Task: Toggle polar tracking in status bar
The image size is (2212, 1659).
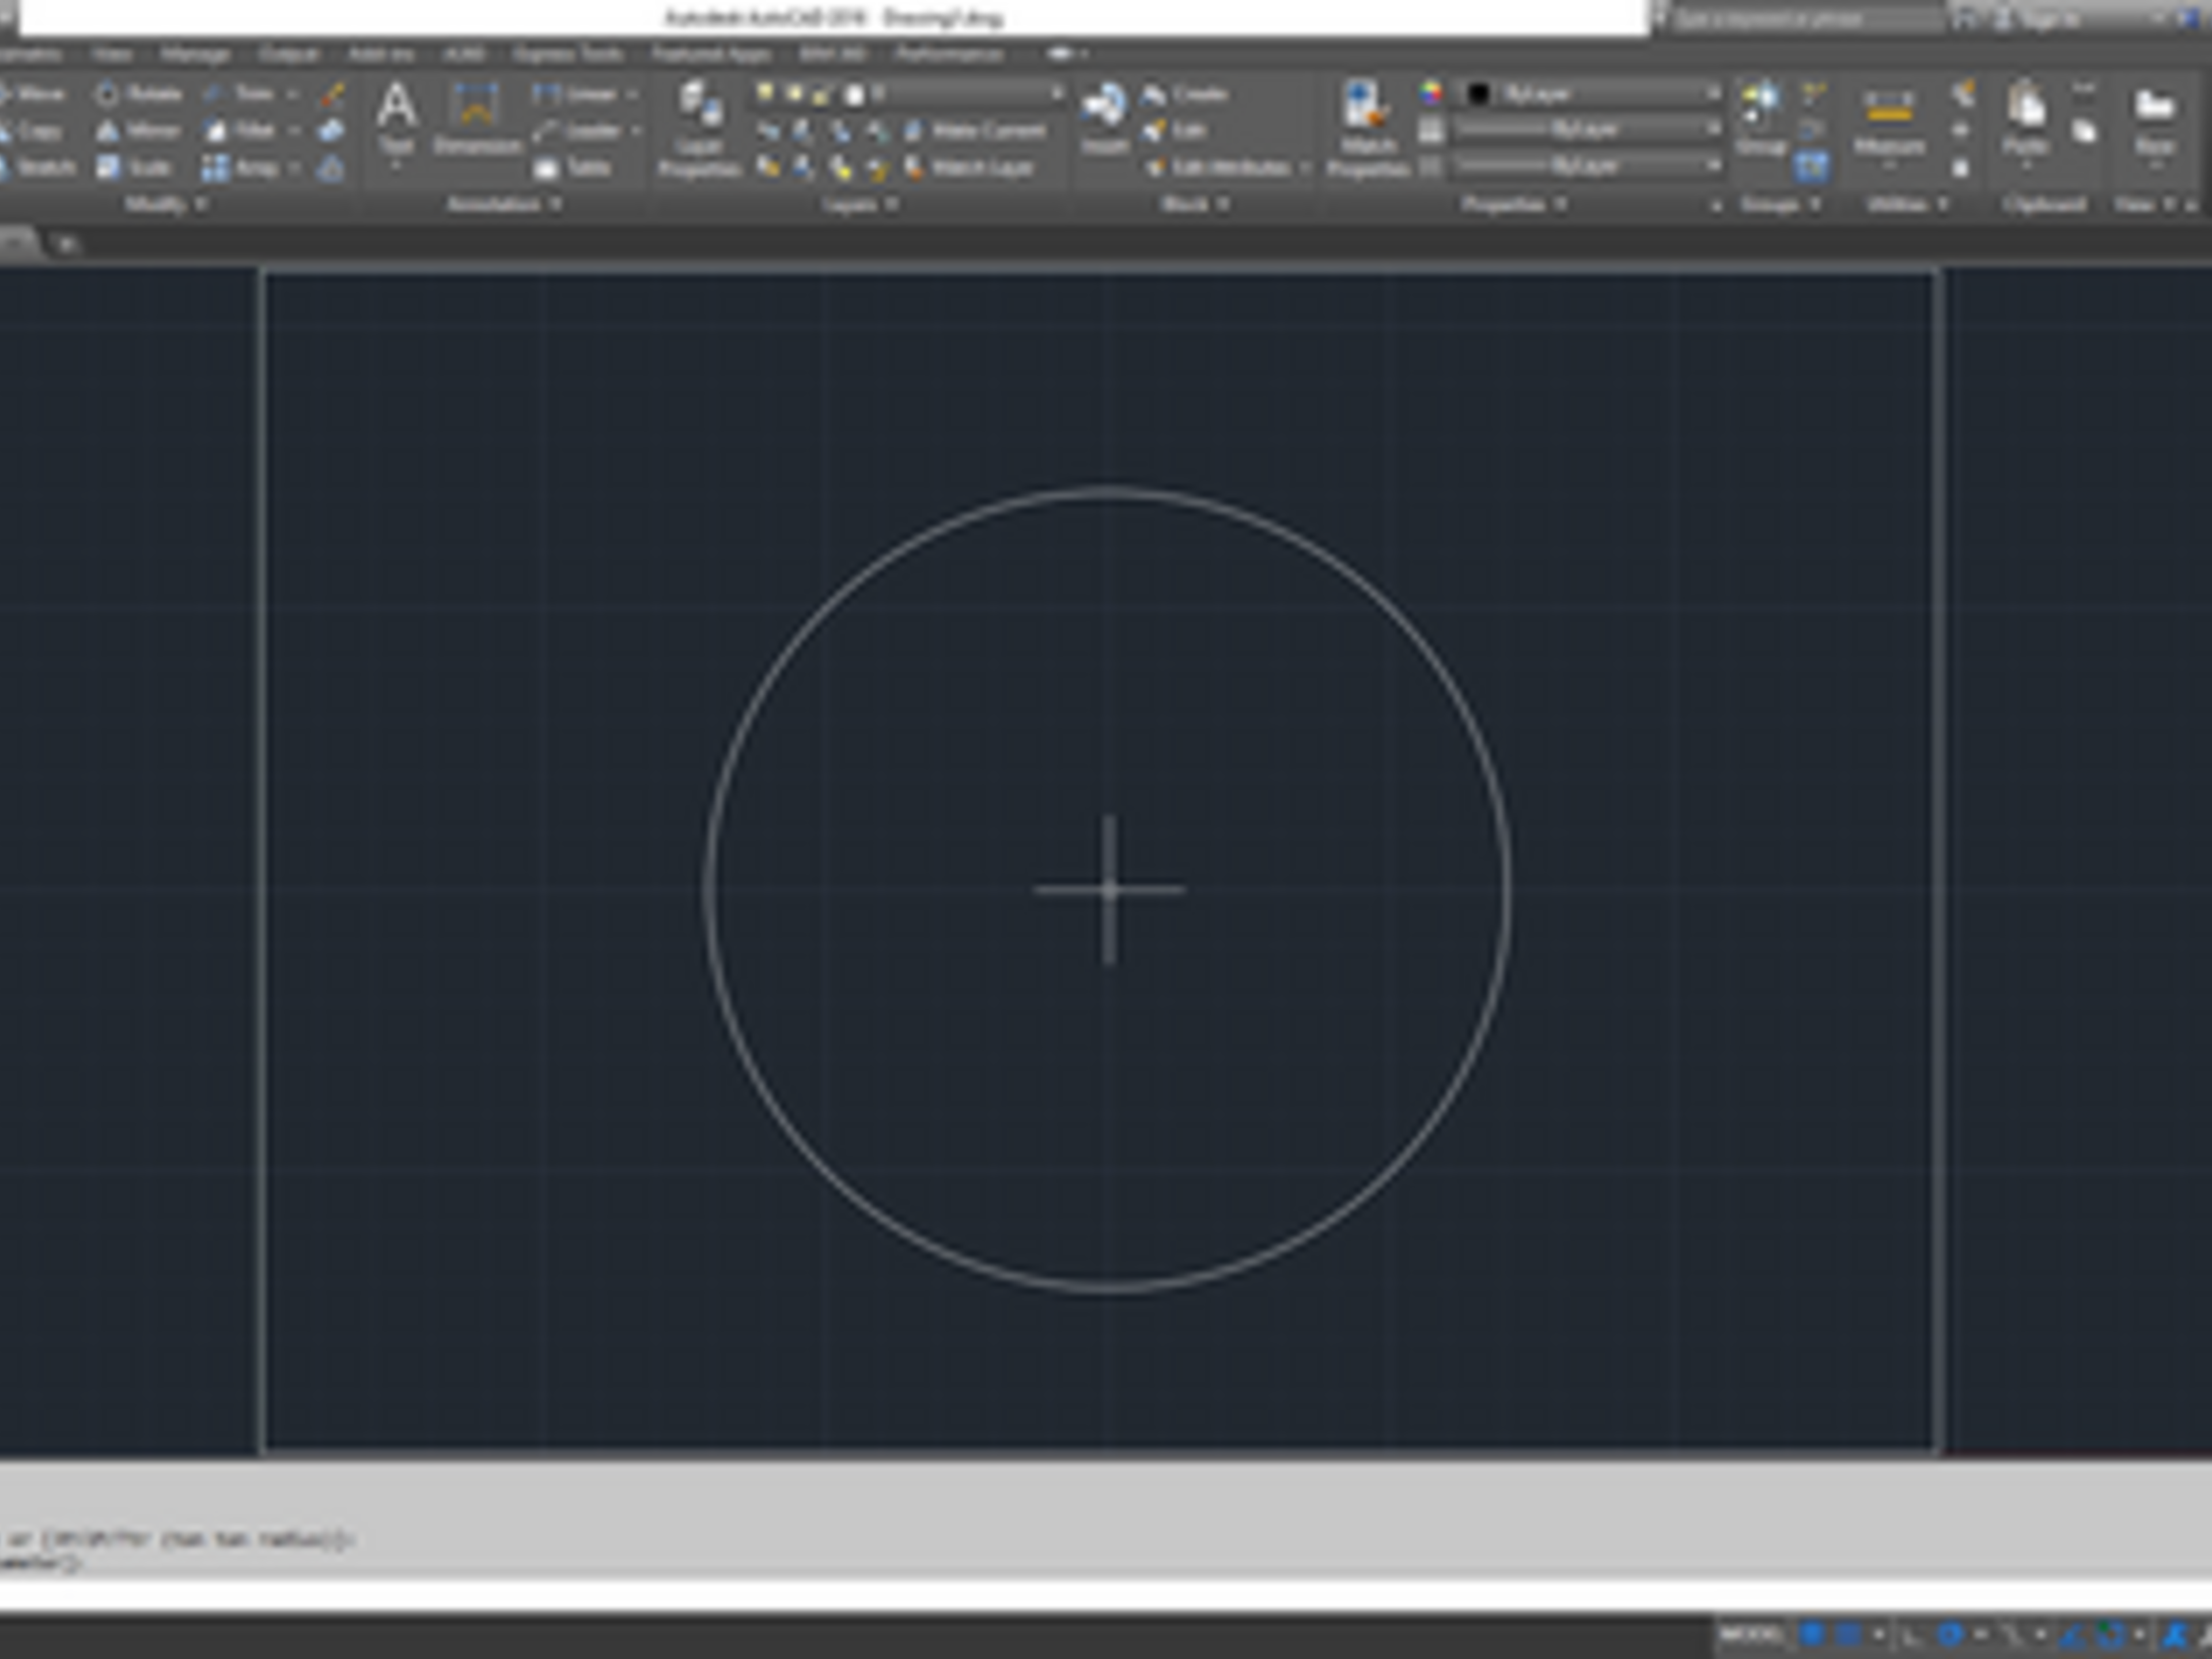Action: 1950,1635
